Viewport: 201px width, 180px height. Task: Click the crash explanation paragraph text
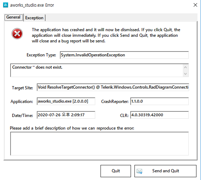tap(106, 35)
